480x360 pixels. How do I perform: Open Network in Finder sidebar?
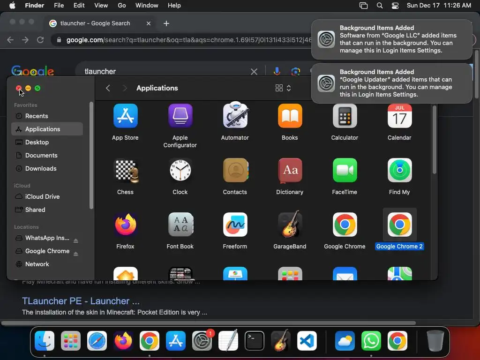point(47,264)
